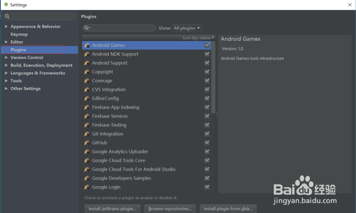Image resolution: width=356 pixels, height=213 pixels.
Task: Click the Android Games plugin icon
Action: (x=87, y=45)
